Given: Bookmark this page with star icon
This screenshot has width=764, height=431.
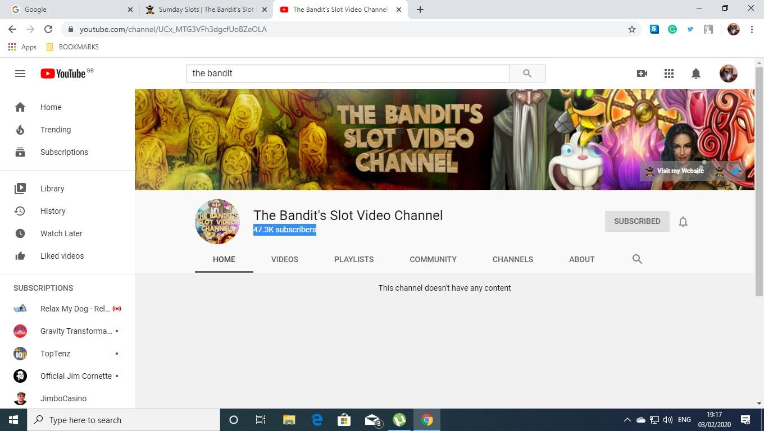Looking at the screenshot, I should click(x=632, y=29).
